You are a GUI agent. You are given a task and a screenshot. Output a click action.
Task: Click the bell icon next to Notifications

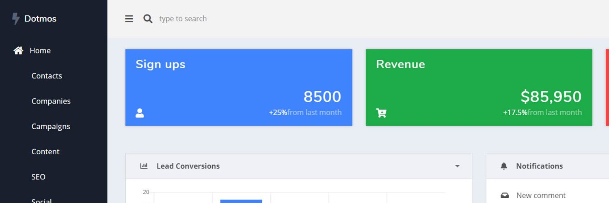[504, 166]
